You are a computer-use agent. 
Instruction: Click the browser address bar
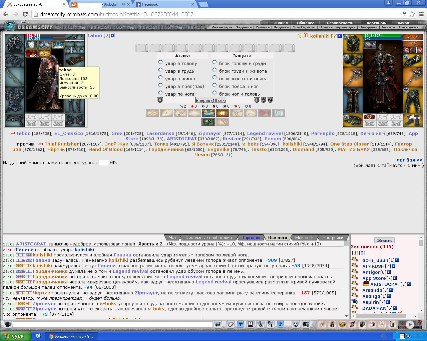217,14
